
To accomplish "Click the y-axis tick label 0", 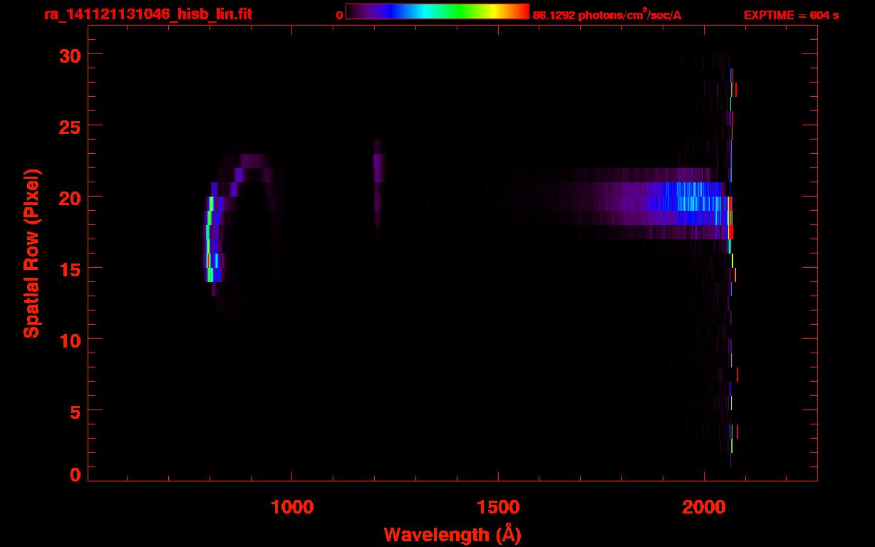I will coord(75,475).
